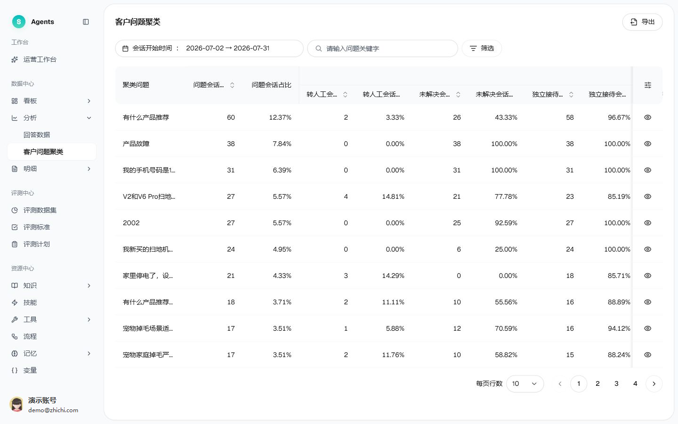Open the column settings sliders icon

(648, 85)
